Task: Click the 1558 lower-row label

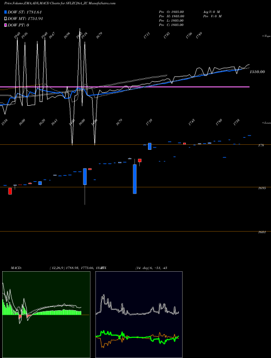Action: point(4,122)
